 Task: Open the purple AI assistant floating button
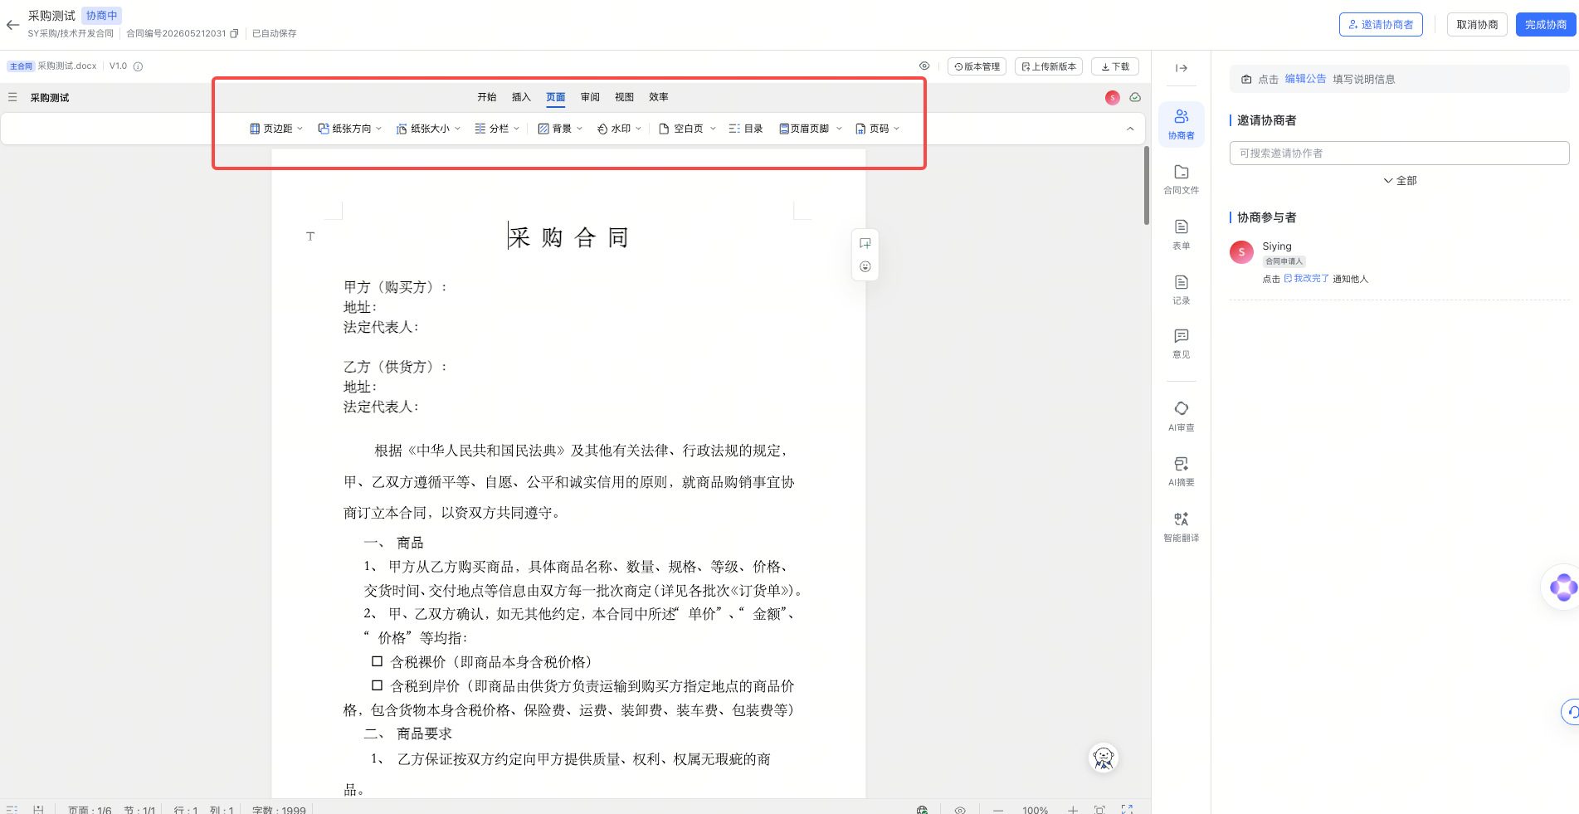point(1562,587)
